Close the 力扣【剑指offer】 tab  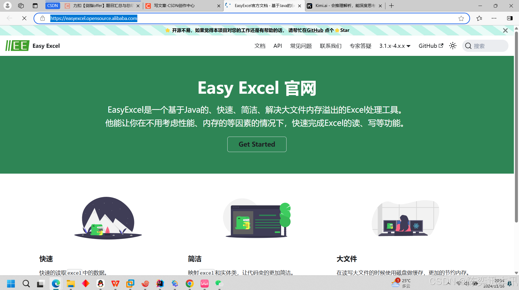138,6
